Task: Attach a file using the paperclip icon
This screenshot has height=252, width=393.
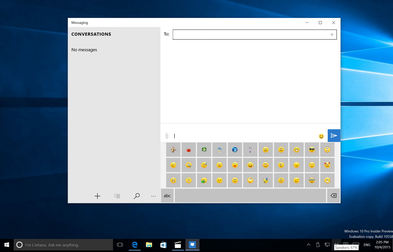Action: 167,136
